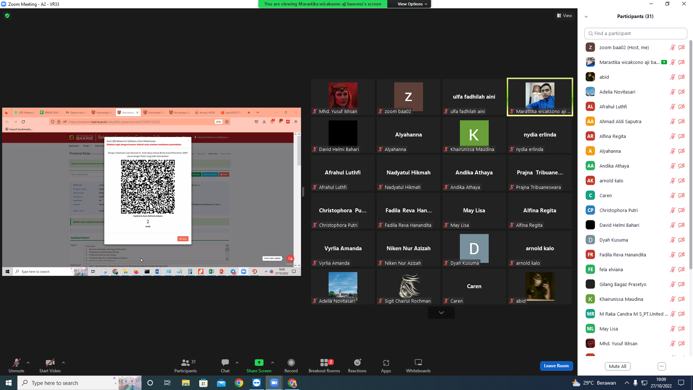Select Fadila Reva Hanandita in participants list
This screenshot has width=693, height=390.
point(636,255)
